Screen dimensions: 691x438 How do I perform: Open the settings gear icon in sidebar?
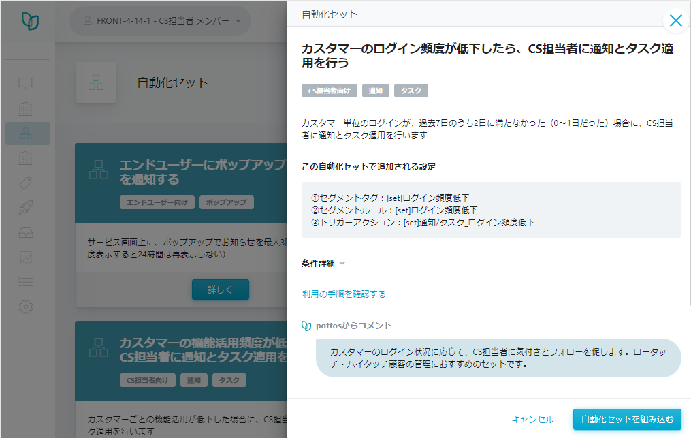tap(26, 307)
